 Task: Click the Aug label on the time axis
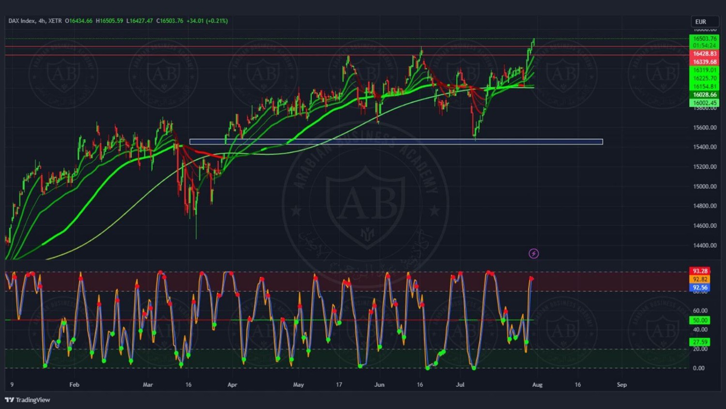coord(537,385)
